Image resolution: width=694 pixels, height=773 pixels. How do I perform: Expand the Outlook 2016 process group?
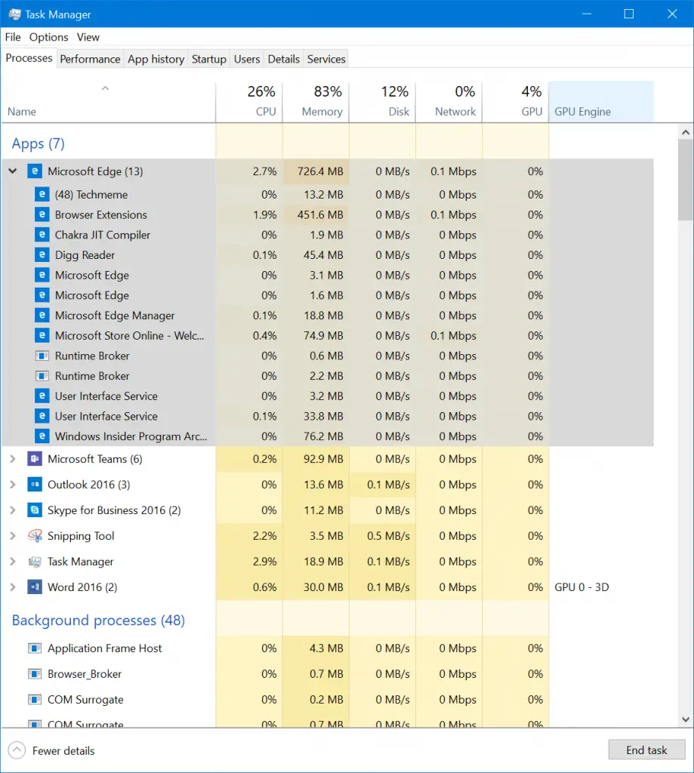tap(12, 485)
